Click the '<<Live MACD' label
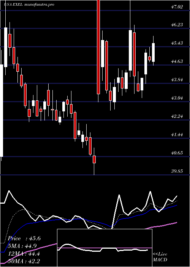This screenshot has width=190, height=267. coord(160,257)
